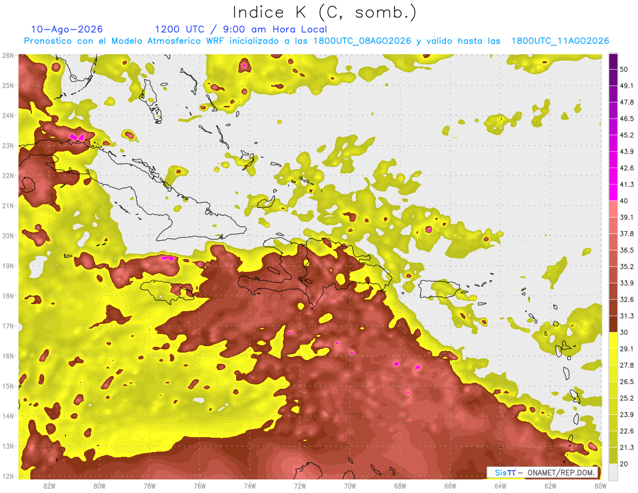Click the '20' color scale label
Image resolution: width=638 pixels, height=493 pixels.
(624, 463)
